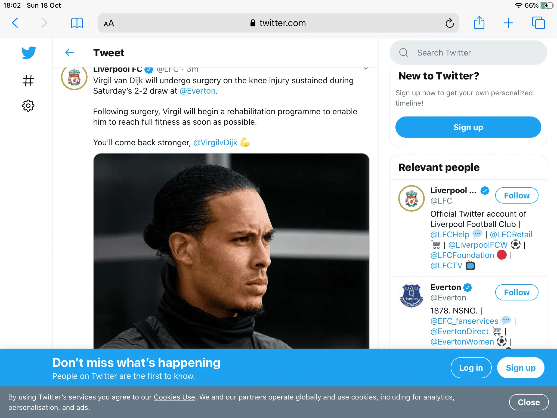Open the @VirgilvDijk mention link
Image resolution: width=557 pixels, height=418 pixels.
click(x=215, y=143)
